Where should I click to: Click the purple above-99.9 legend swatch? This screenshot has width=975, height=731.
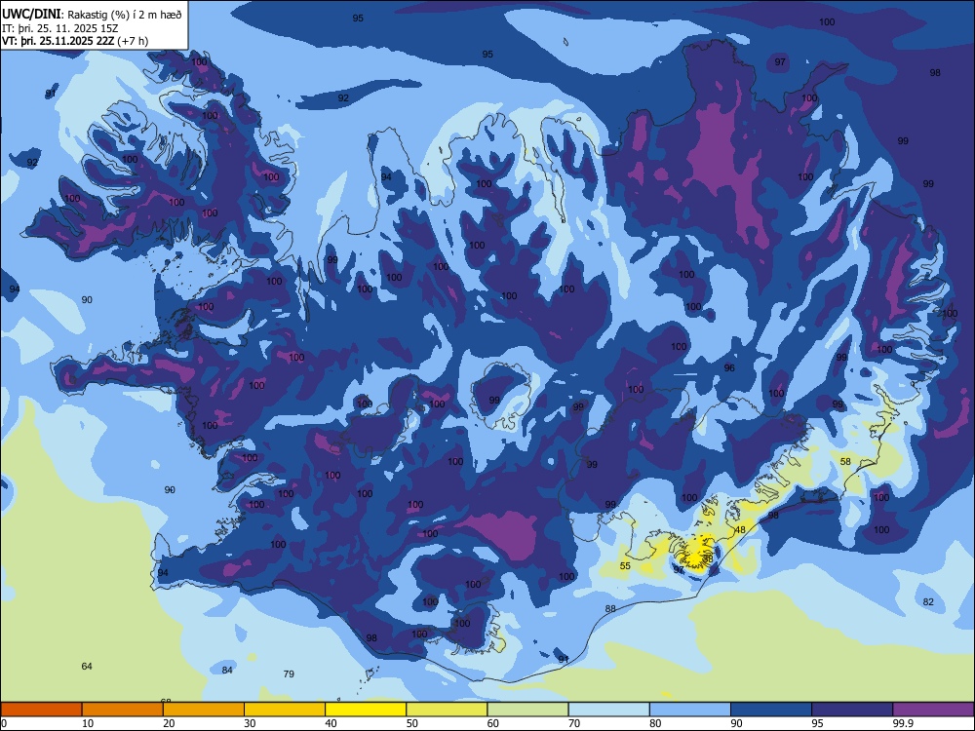coord(933,710)
